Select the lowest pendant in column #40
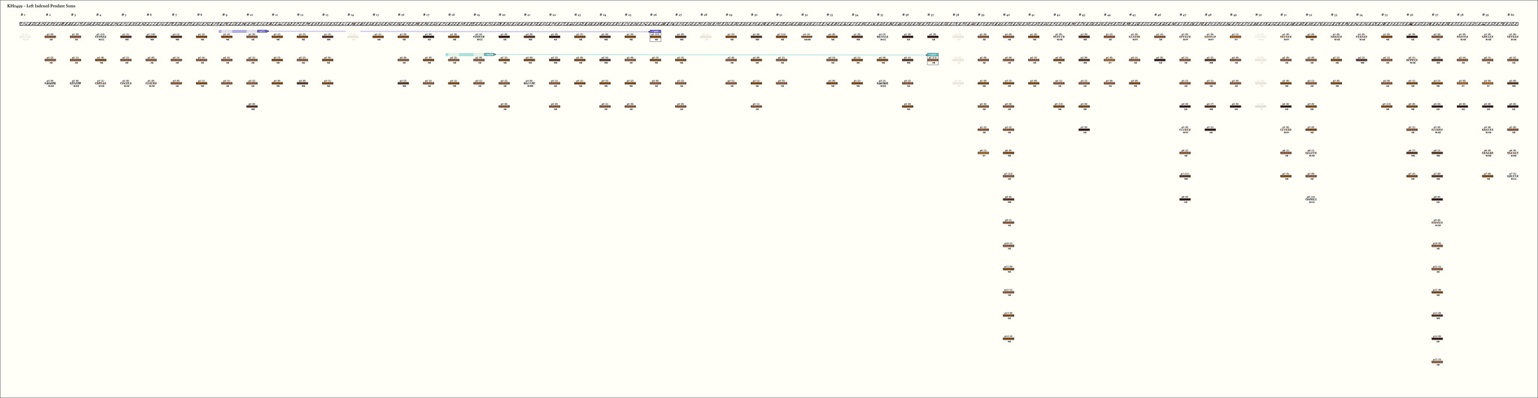Viewport: 1538px width, 398px height. (x=1008, y=339)
